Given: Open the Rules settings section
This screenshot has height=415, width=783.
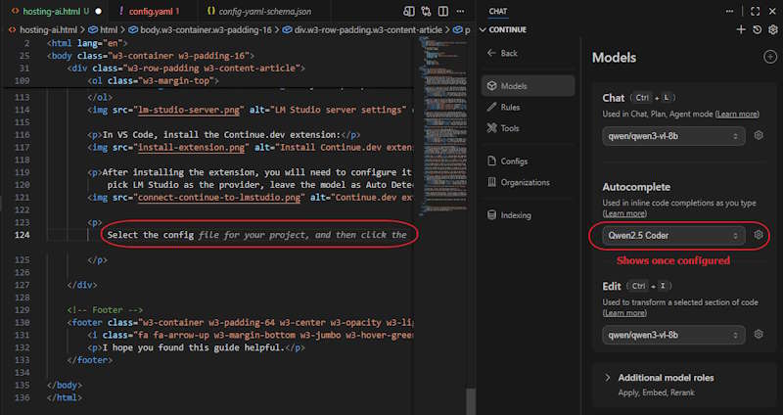Looking at the screenshot, I should (x=528, y=107).
